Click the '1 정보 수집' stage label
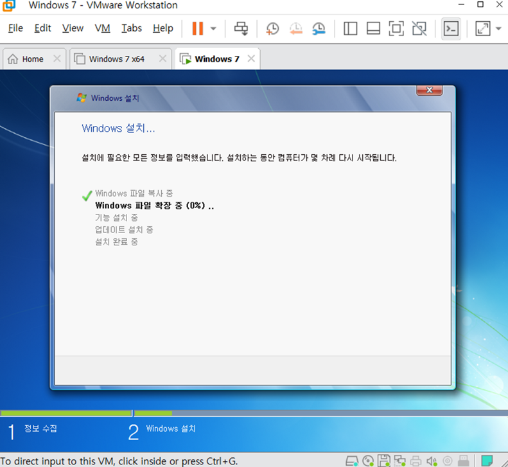 coord(32,432)
